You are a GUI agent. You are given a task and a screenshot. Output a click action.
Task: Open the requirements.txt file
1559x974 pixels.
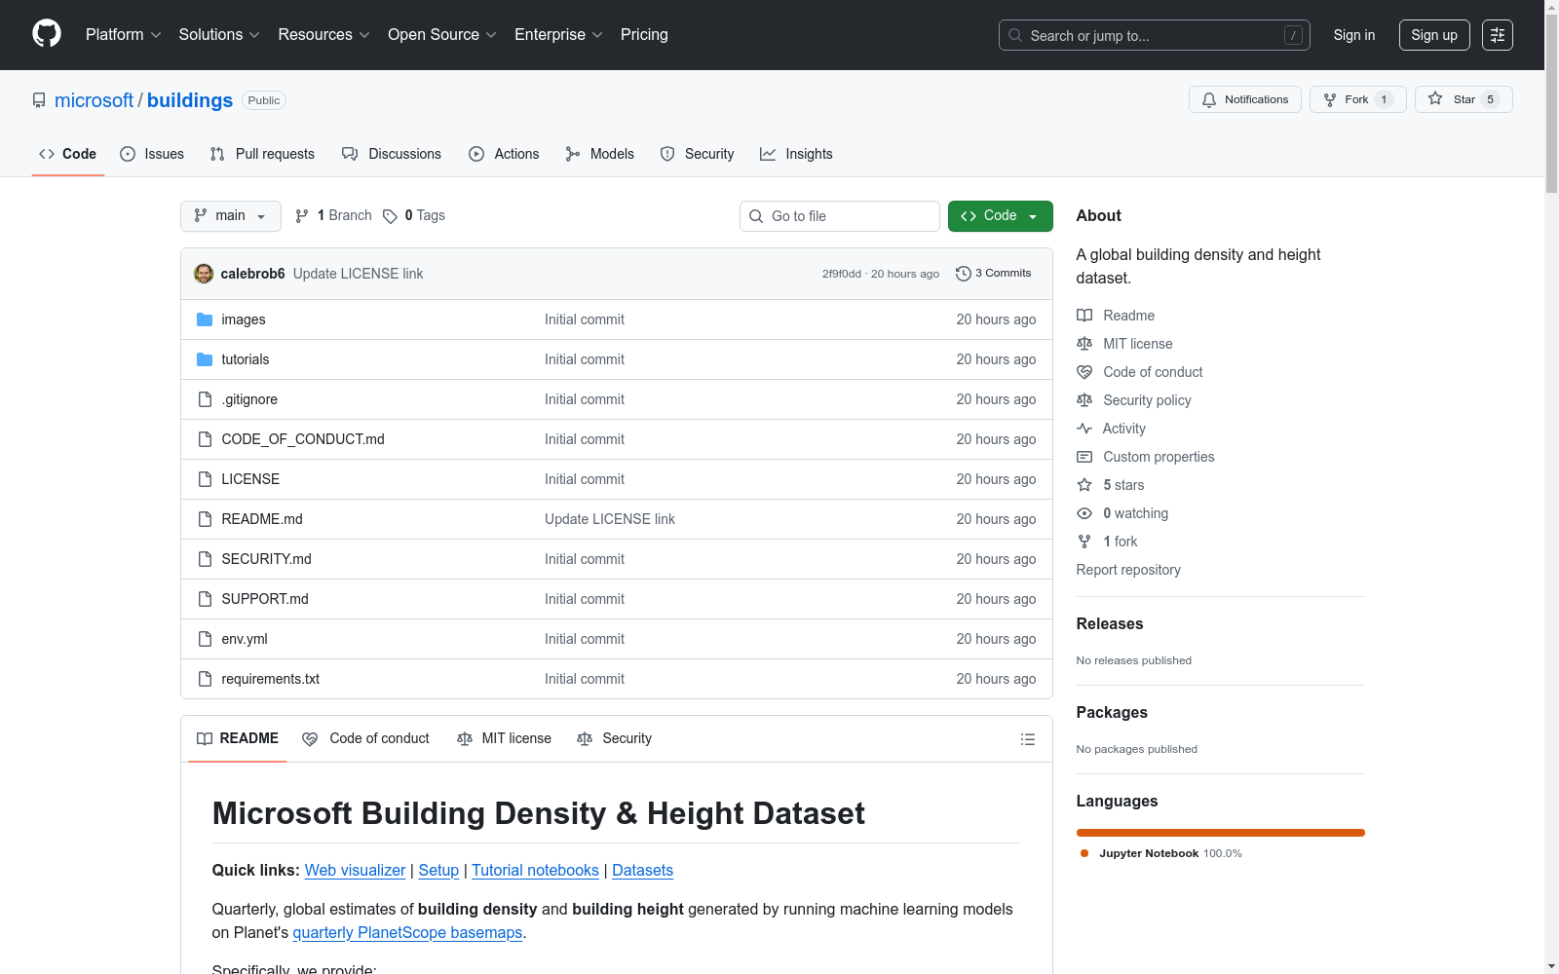[270, 679]
